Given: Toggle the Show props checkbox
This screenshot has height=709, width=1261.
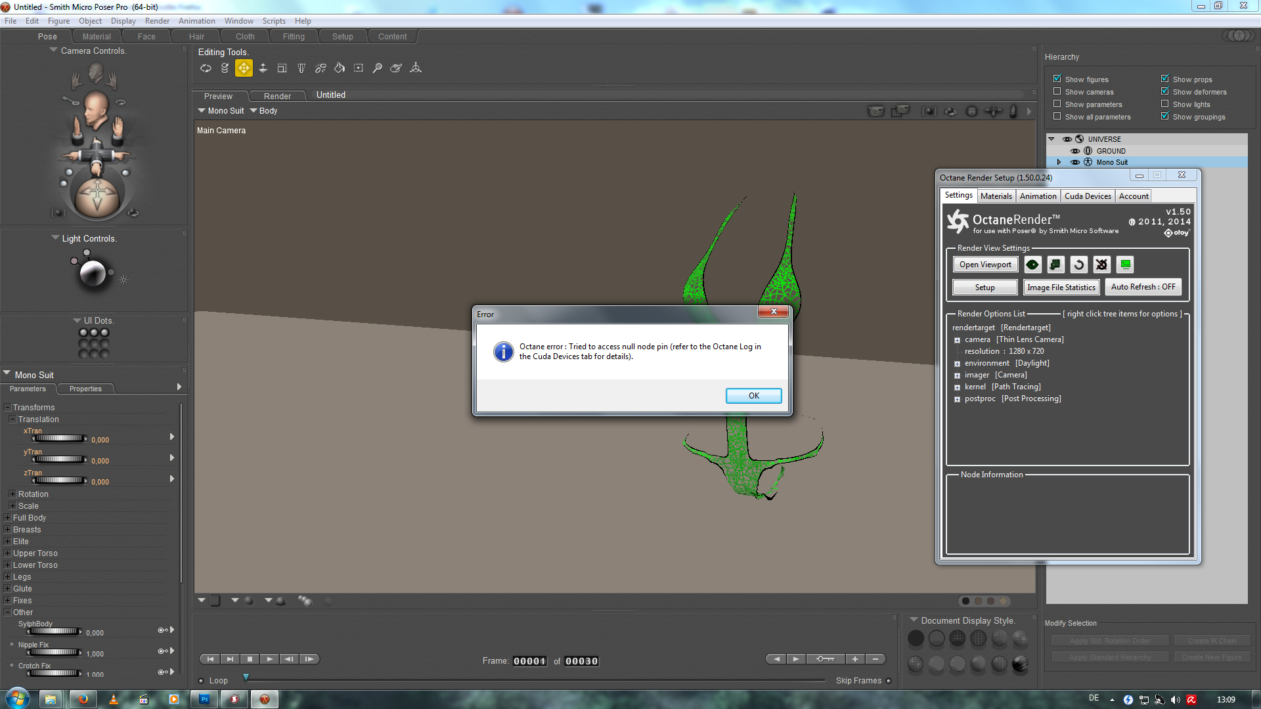Looking at the screenshot, I should 1165,79.
